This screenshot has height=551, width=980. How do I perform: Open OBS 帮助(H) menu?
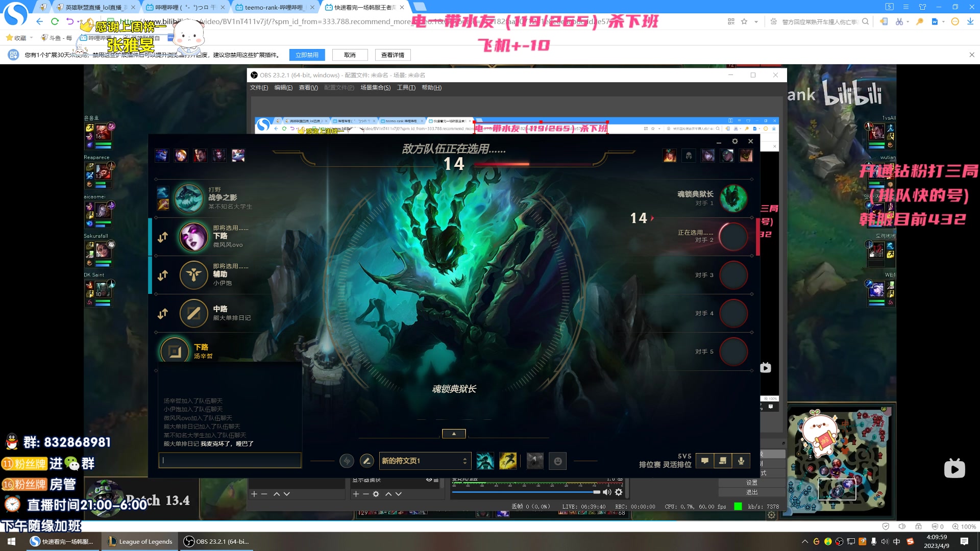coord(431,88)
